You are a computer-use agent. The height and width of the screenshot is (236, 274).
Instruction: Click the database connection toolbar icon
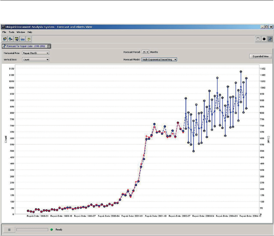tap(11, 39)
